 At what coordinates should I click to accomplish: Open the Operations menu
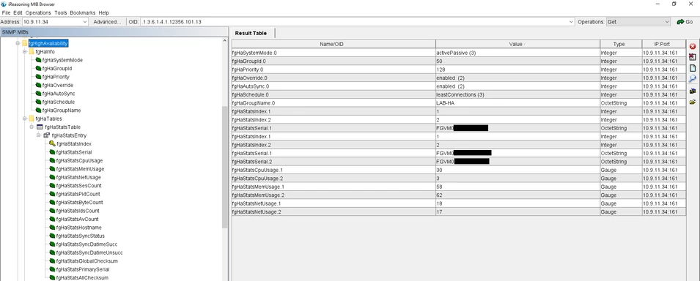[38, 13]
